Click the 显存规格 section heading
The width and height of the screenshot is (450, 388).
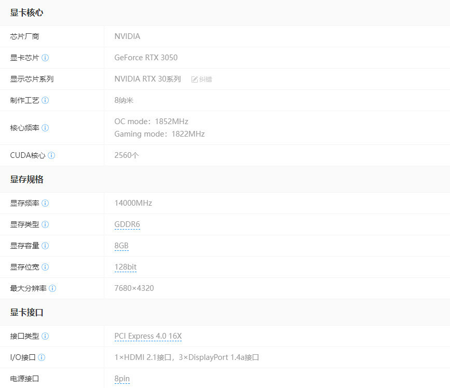pos(26,179)
